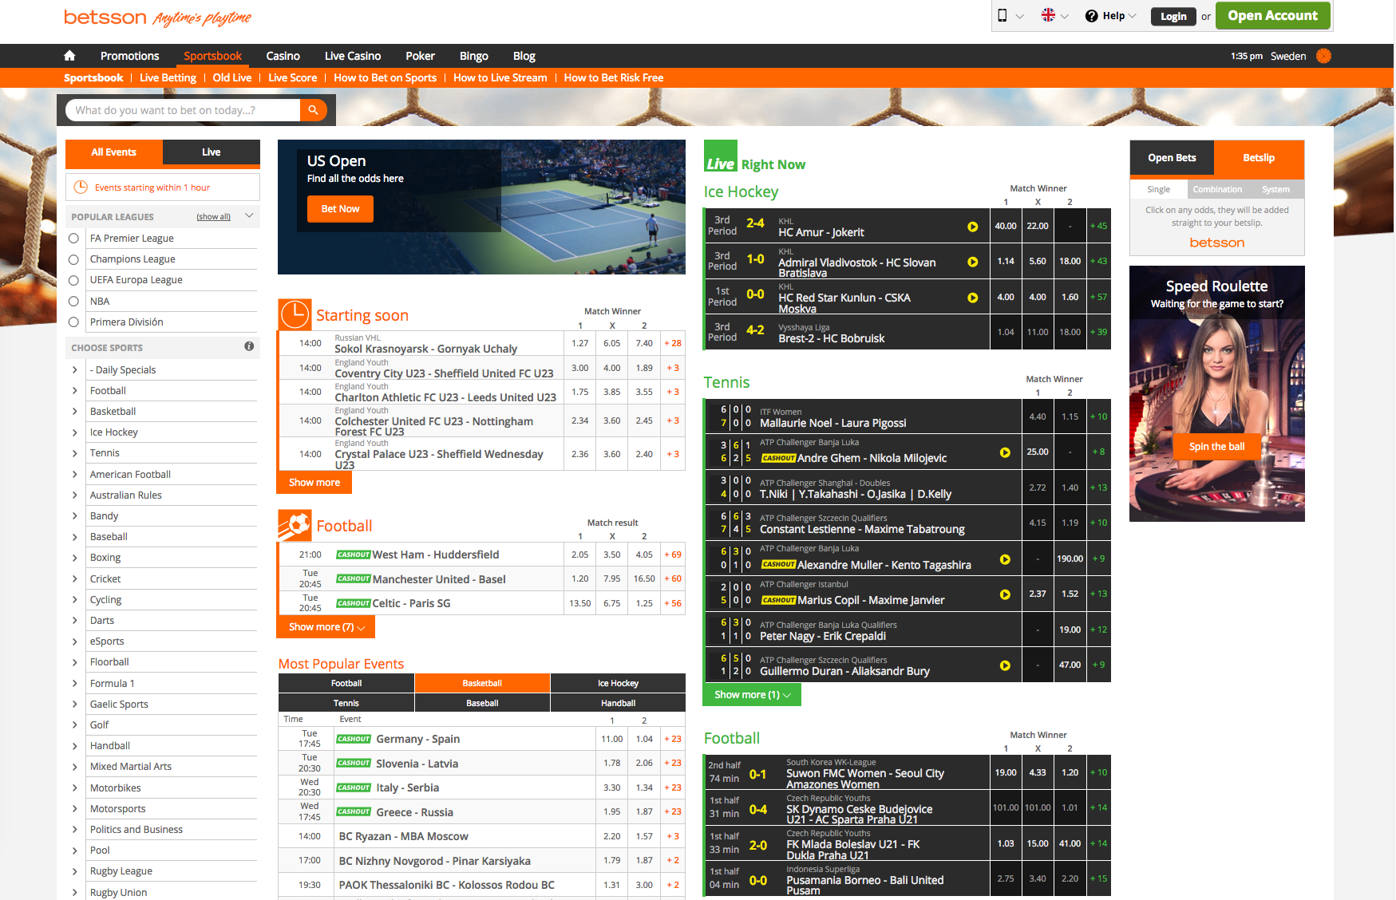Click the Spin the ball button
This screenshot has height=900, width=1396.
(1216, 447)
